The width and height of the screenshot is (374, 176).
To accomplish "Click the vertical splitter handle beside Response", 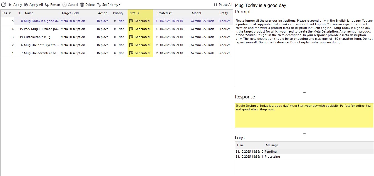I will tap(234, 110).
